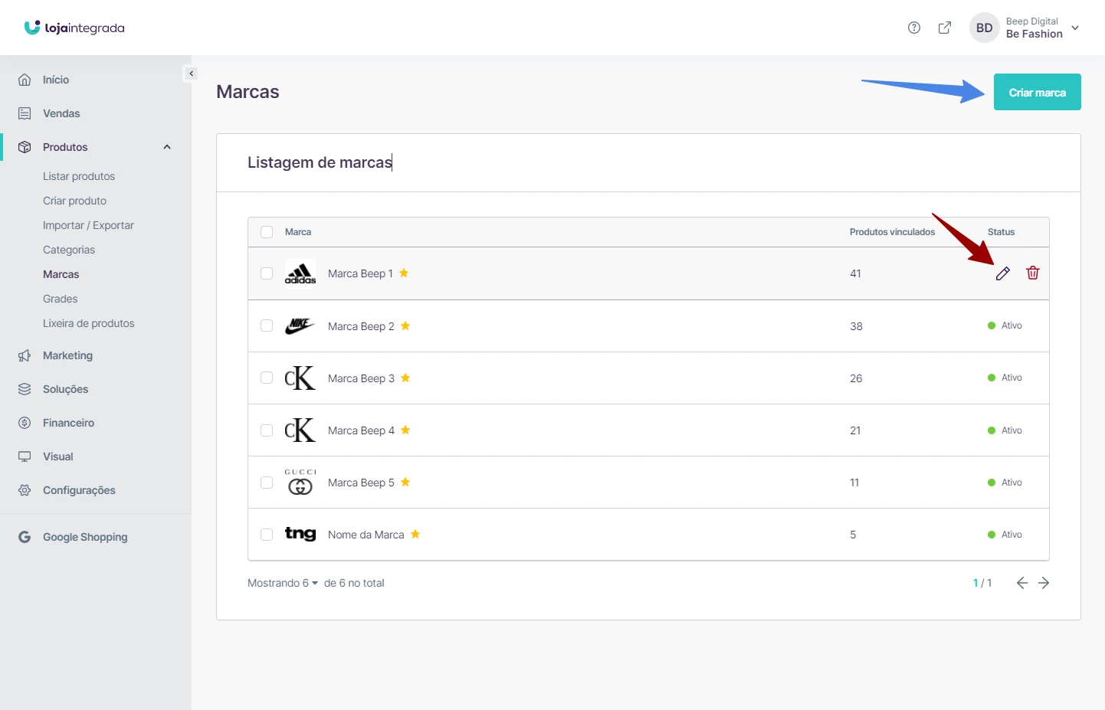Click the tng logo thumbnail
The width and height of the screenshot is (1105, 710).
click(x=300, y=534)
